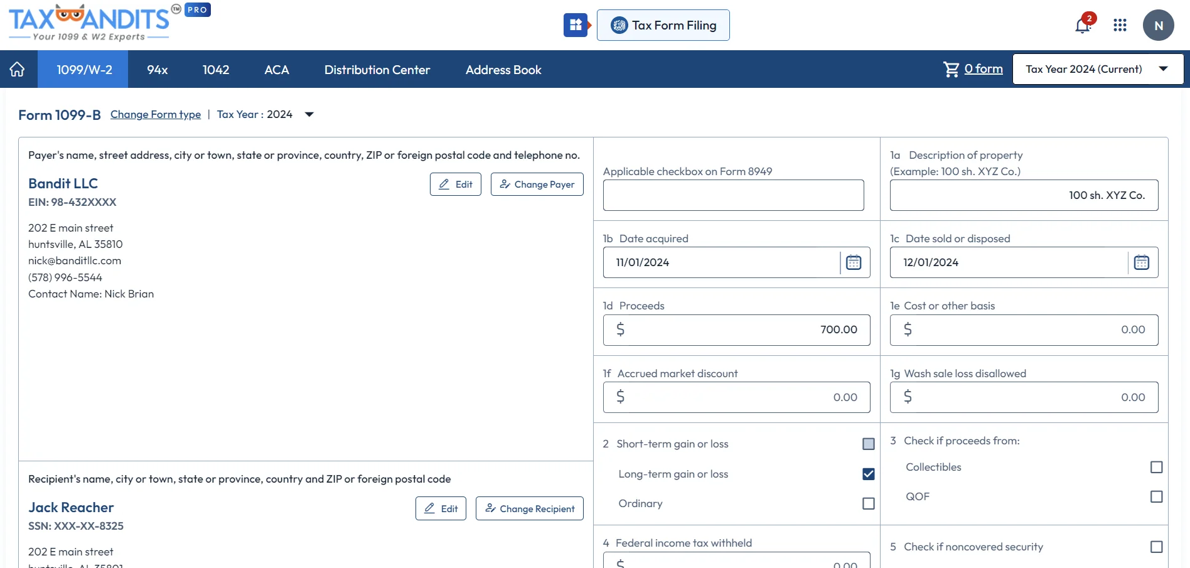Expand the Applicable checkbox on Form 8949 field
The width and height of the screenshot is (1190, 568).
pyautogui.click(x=732, y=195)
